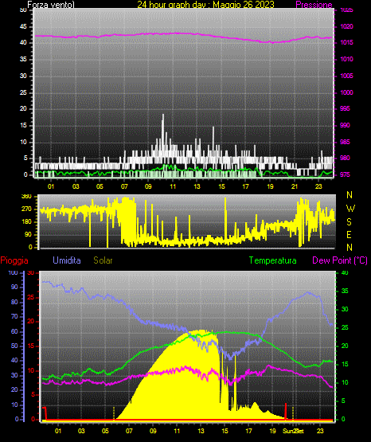Click the "Solar" legend label
Image resolution: width=371 pixels, height=442 pixels.
click(x=103, y=260)
